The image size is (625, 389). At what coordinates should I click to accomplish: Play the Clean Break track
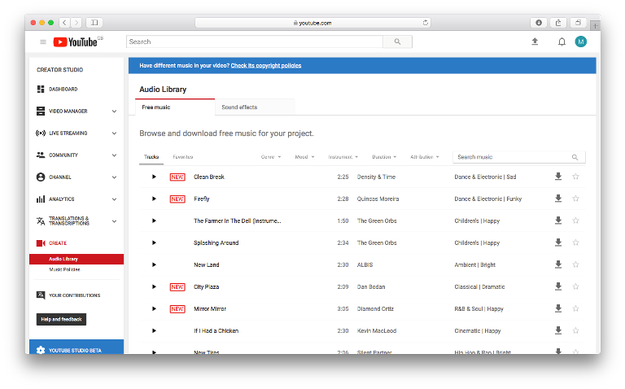154,177
